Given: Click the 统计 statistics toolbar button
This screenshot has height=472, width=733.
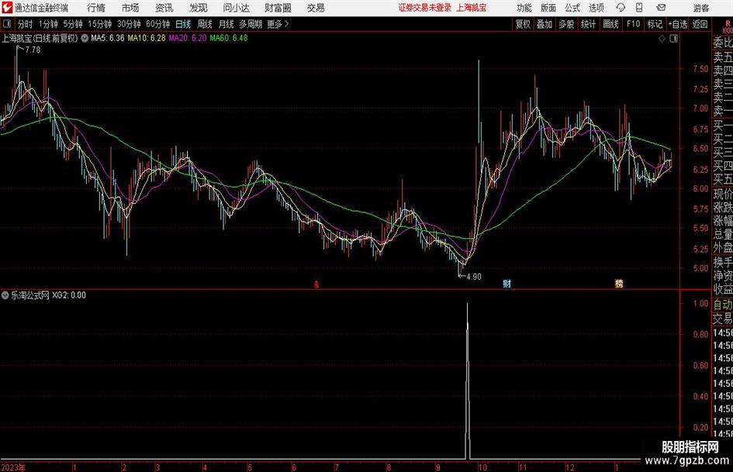Looking at the screenshot, I should [x=588, y=24].
